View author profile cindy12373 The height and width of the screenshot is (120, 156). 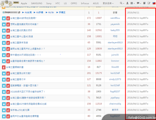point(115,79)
